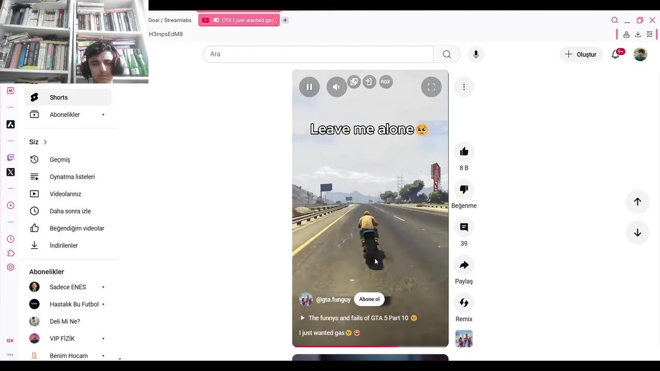This screenshot has width=660, height=371.
Task: Switch to the Goal / Streamlabs tab
Action: click(170, 20)
